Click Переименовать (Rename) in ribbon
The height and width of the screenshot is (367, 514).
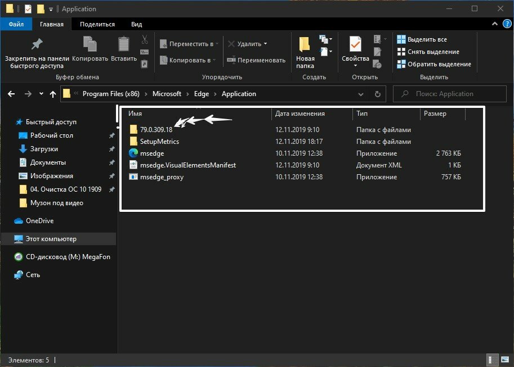(256, 60)
